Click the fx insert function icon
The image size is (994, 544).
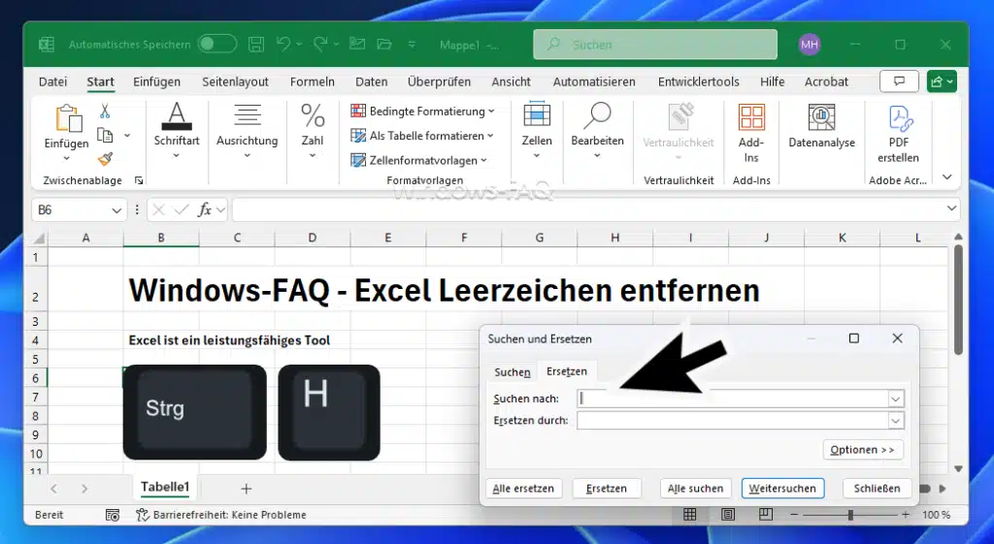click(x=204, y=209)
